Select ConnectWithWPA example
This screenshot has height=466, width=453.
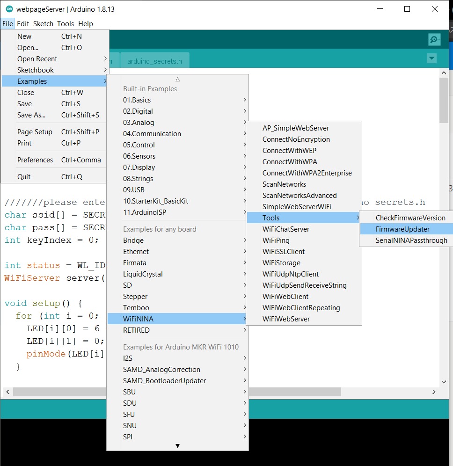[304, 162]
